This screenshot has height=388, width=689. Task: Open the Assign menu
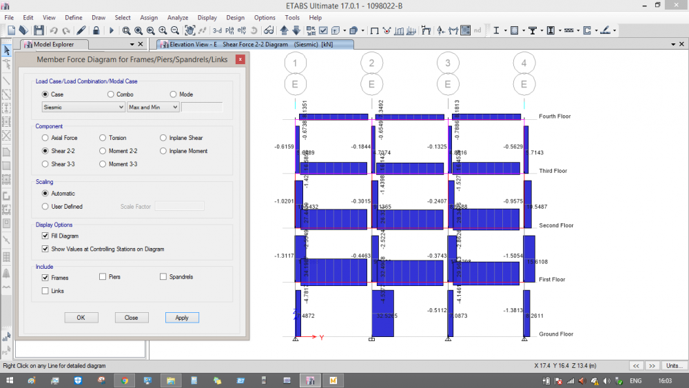(x=149, y=18)
